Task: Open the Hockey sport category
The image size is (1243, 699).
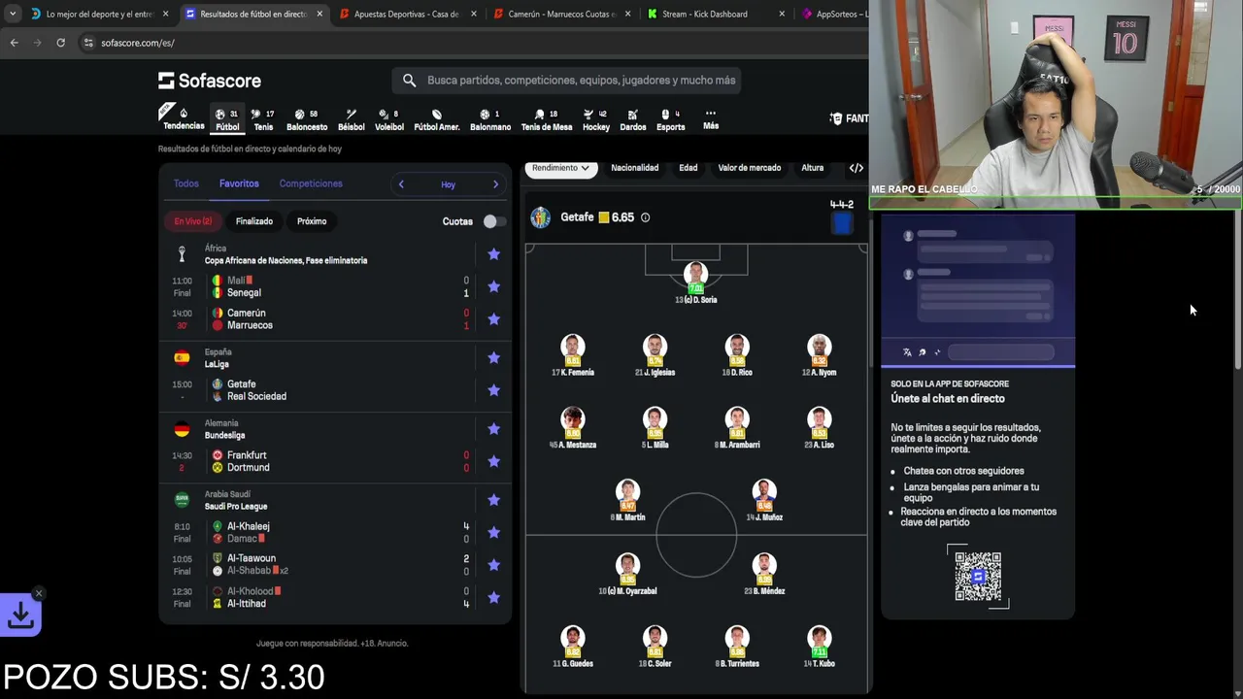Action: point(596,119)
